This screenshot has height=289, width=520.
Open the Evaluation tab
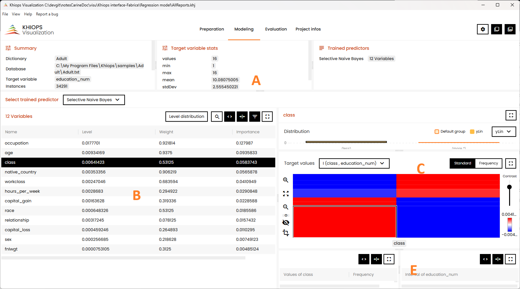pyautogui.click(x=276, y=29)
